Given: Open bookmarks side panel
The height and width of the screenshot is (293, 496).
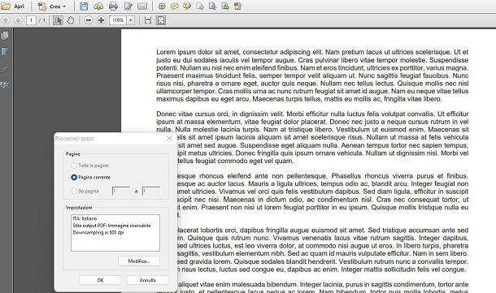Looking at the screenshot, I should 5,52.
